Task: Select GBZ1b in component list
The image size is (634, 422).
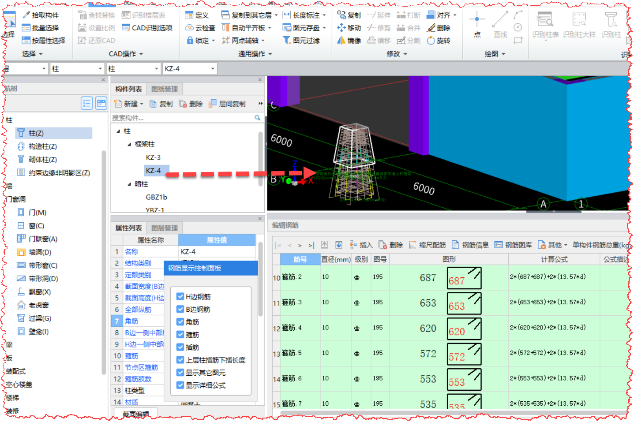Action: 156,197
